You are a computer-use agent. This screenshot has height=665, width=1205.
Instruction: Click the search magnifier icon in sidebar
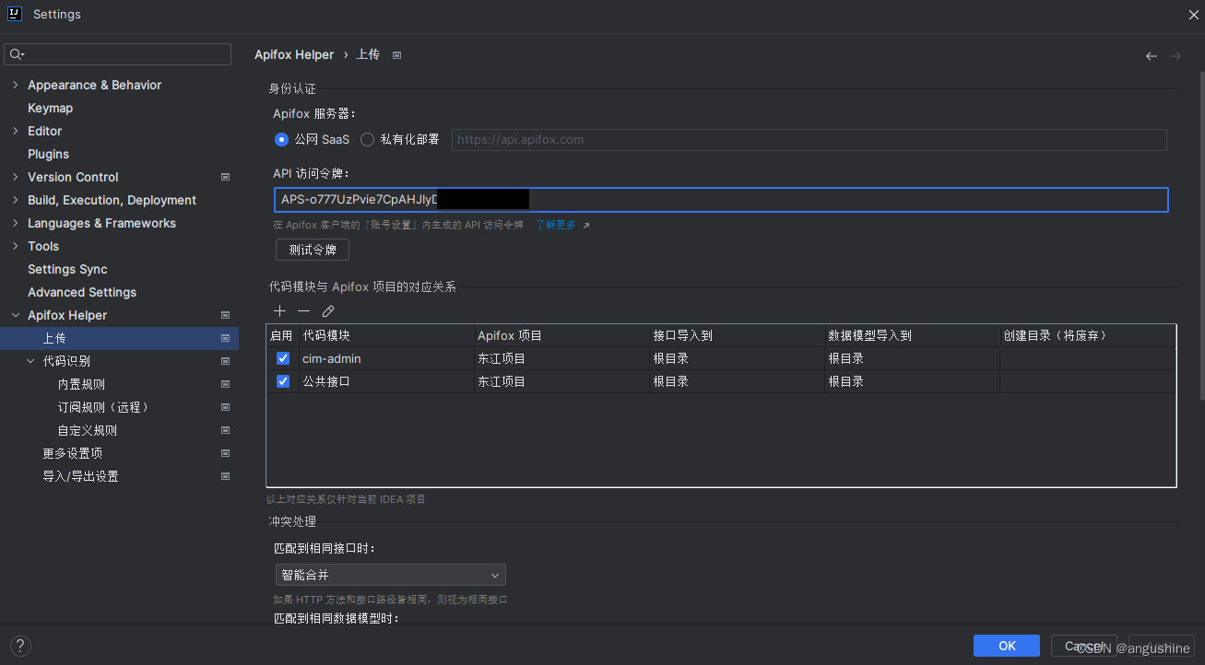(17, 54)
